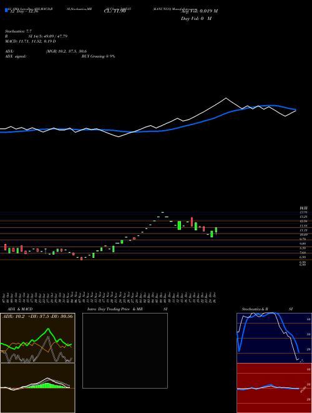The width and height of the screenshot is (312, 413).
Task: Click the 'ADX: 10.2 +DY: 37.5 -DY: 30.56' header
Action: [x=37, y=317]
